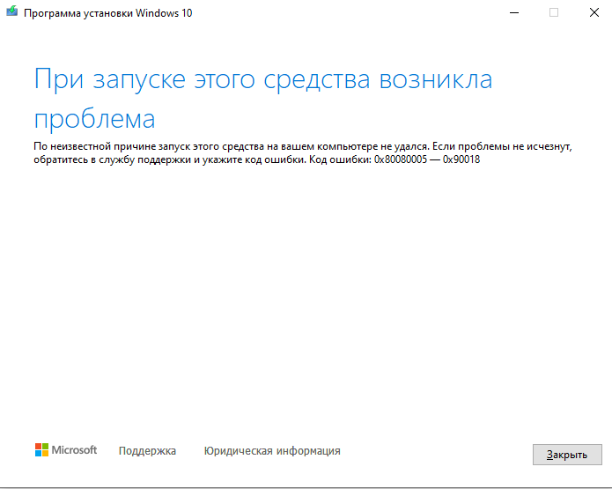Click the heading 'При запуске этого средства возникла проблема'

click(x=263, y=99)
